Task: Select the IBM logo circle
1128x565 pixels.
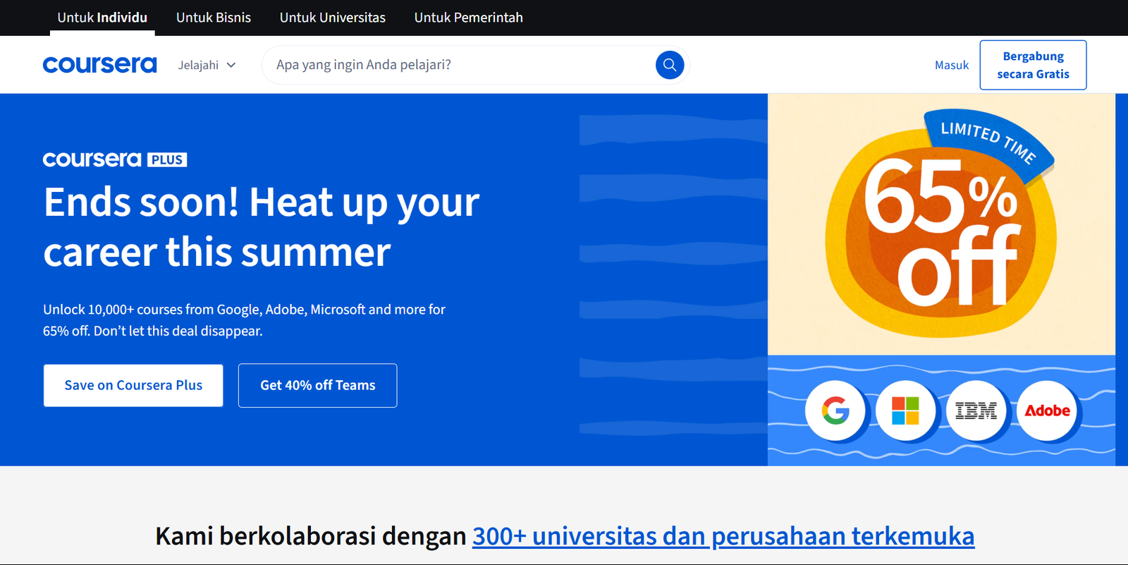Action: tap(976, 411)
